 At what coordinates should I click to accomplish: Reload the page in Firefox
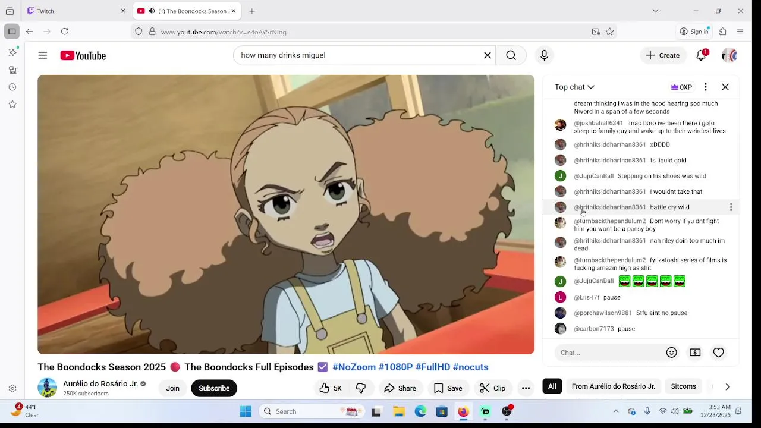[x=65, y=32]
